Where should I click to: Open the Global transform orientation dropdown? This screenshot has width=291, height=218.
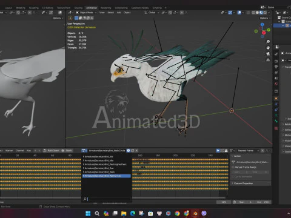152,13
